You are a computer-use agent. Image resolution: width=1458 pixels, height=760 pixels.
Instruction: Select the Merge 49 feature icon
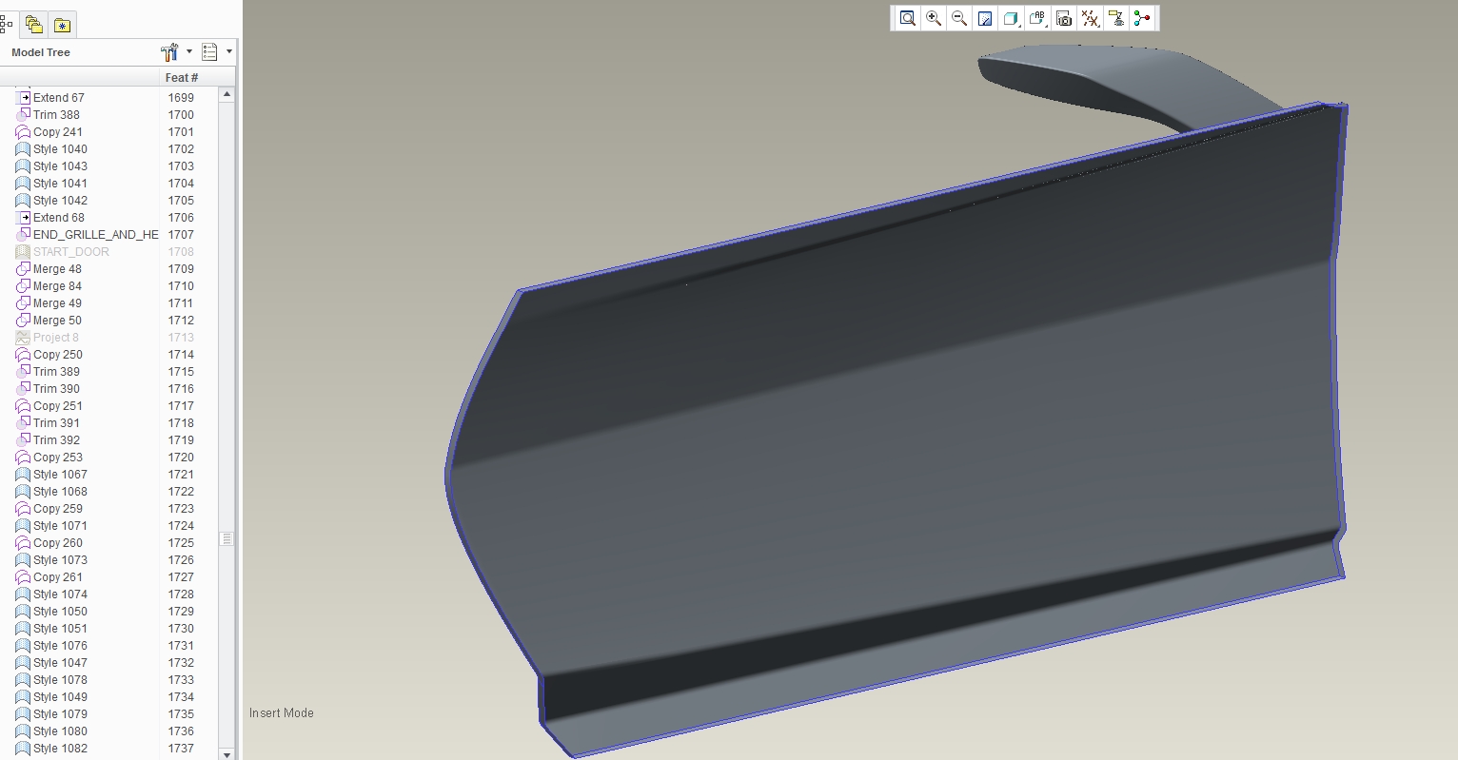(x=24, y=303)
